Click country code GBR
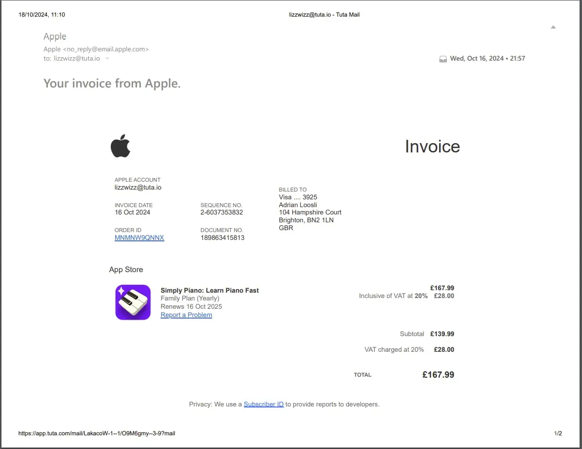The image size is (582, 449). [x=286, y=228]
